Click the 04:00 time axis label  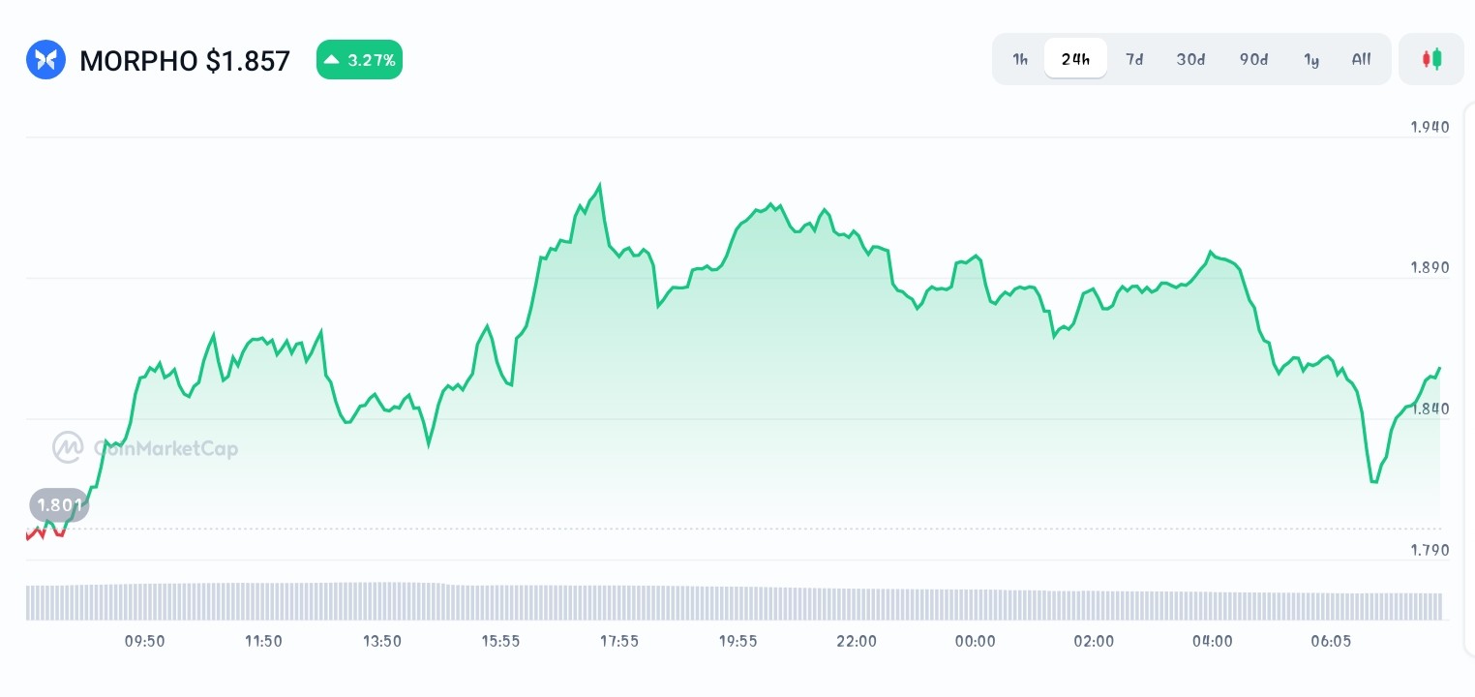pyautogui.click(x=1212, y=641)
